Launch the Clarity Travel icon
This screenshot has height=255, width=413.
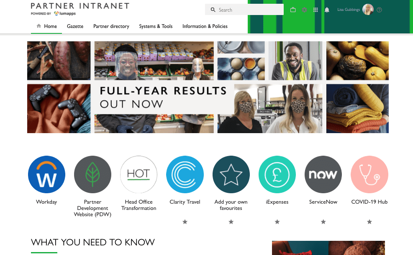(x=185, y=174)
